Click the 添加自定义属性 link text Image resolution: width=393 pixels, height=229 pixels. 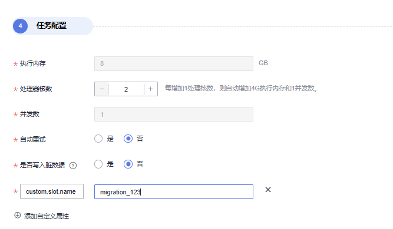[47, 216]
